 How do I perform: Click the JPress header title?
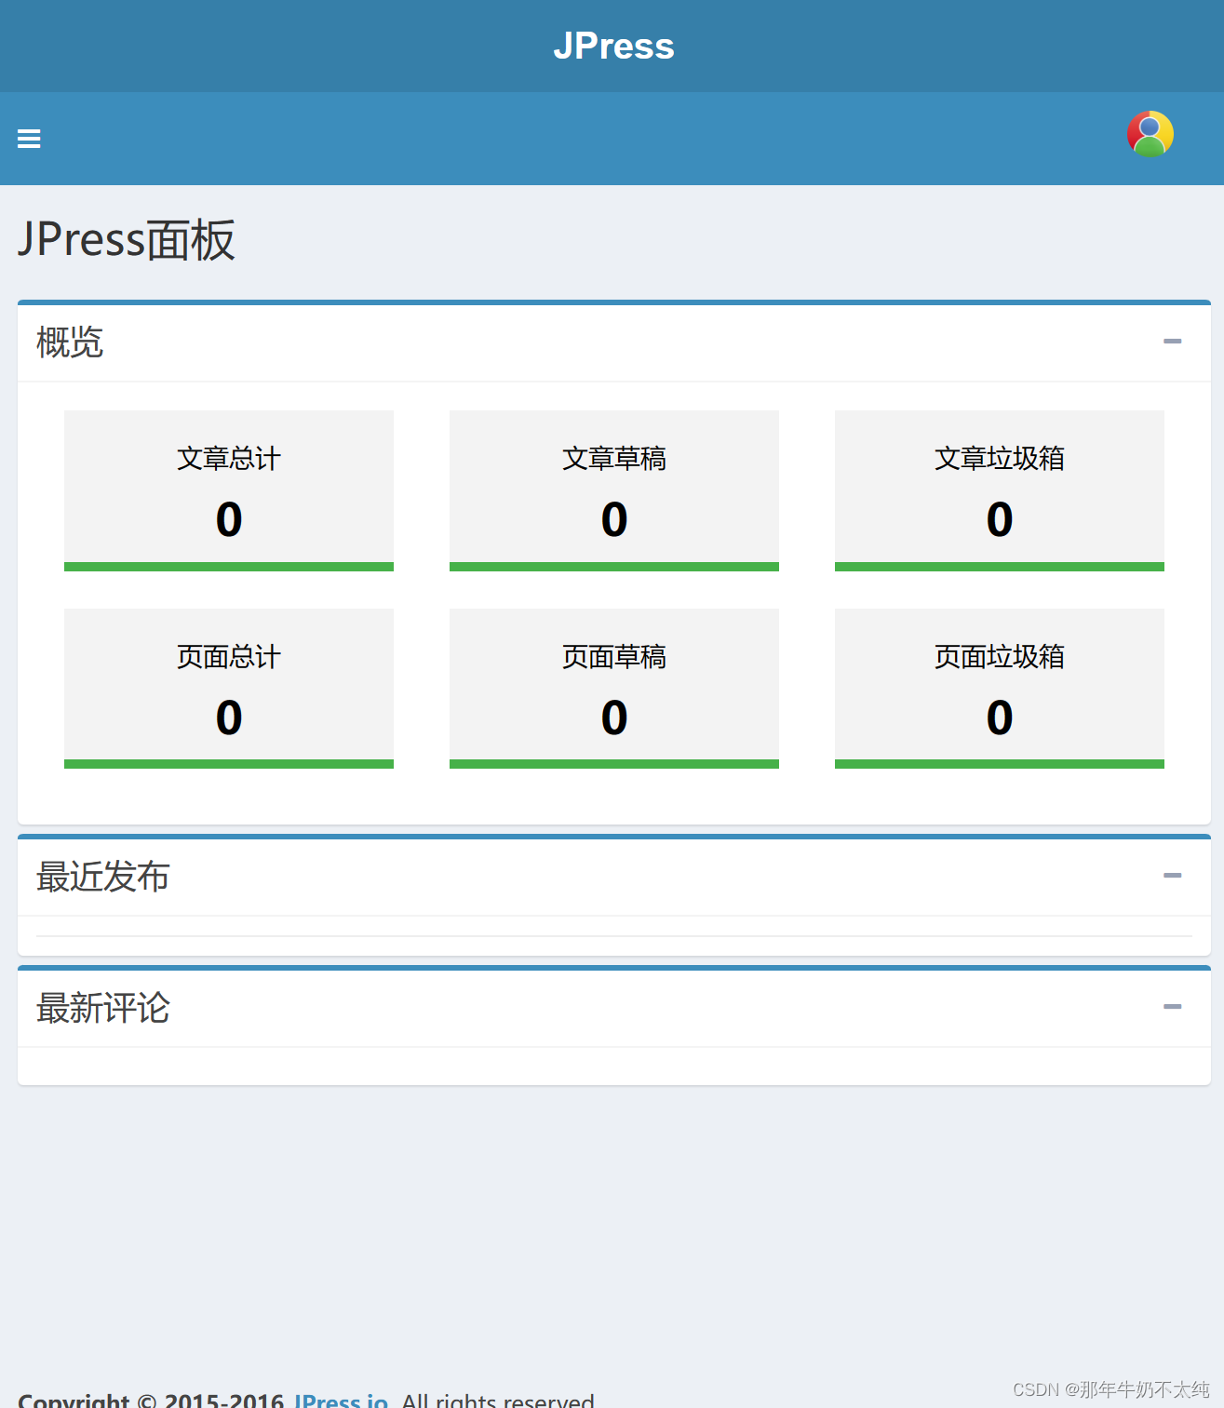[x=613, y=46]
